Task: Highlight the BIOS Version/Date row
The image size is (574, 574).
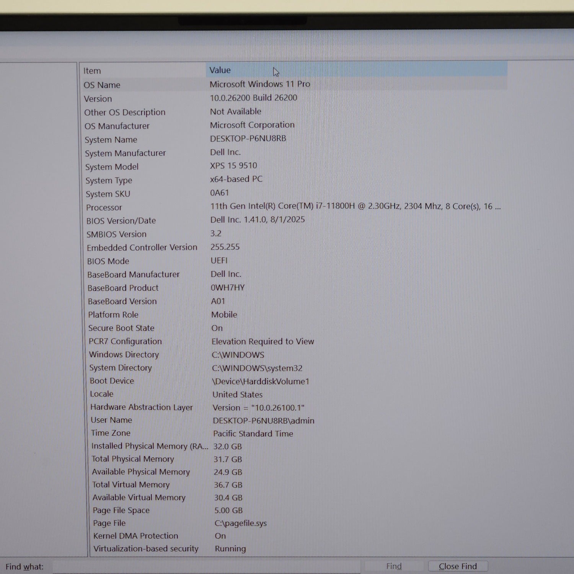Action: click(x=121, y=221)
